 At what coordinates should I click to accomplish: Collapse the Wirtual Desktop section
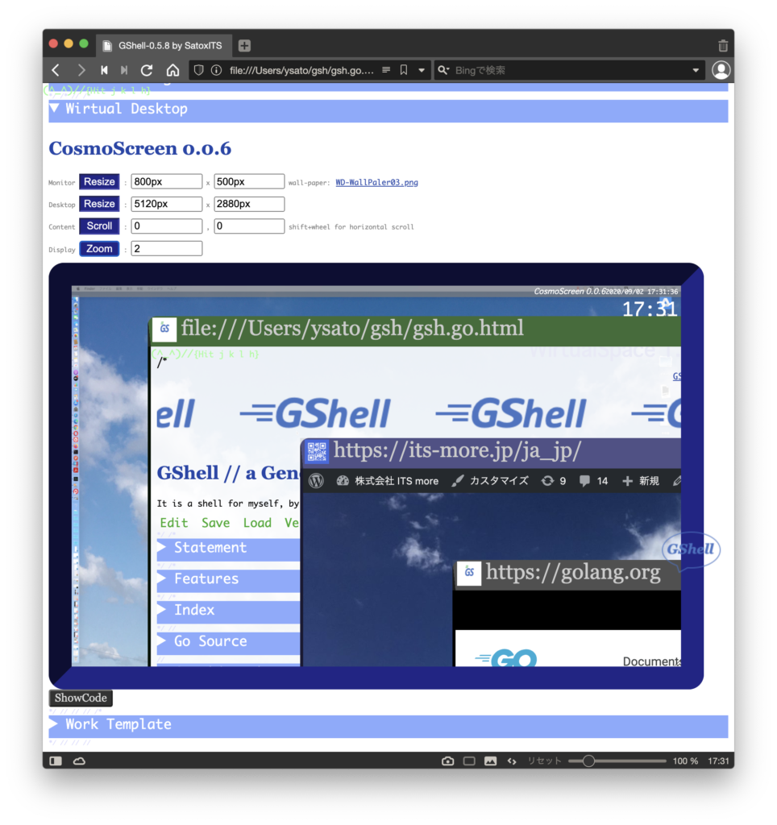(x=54, y=109)
